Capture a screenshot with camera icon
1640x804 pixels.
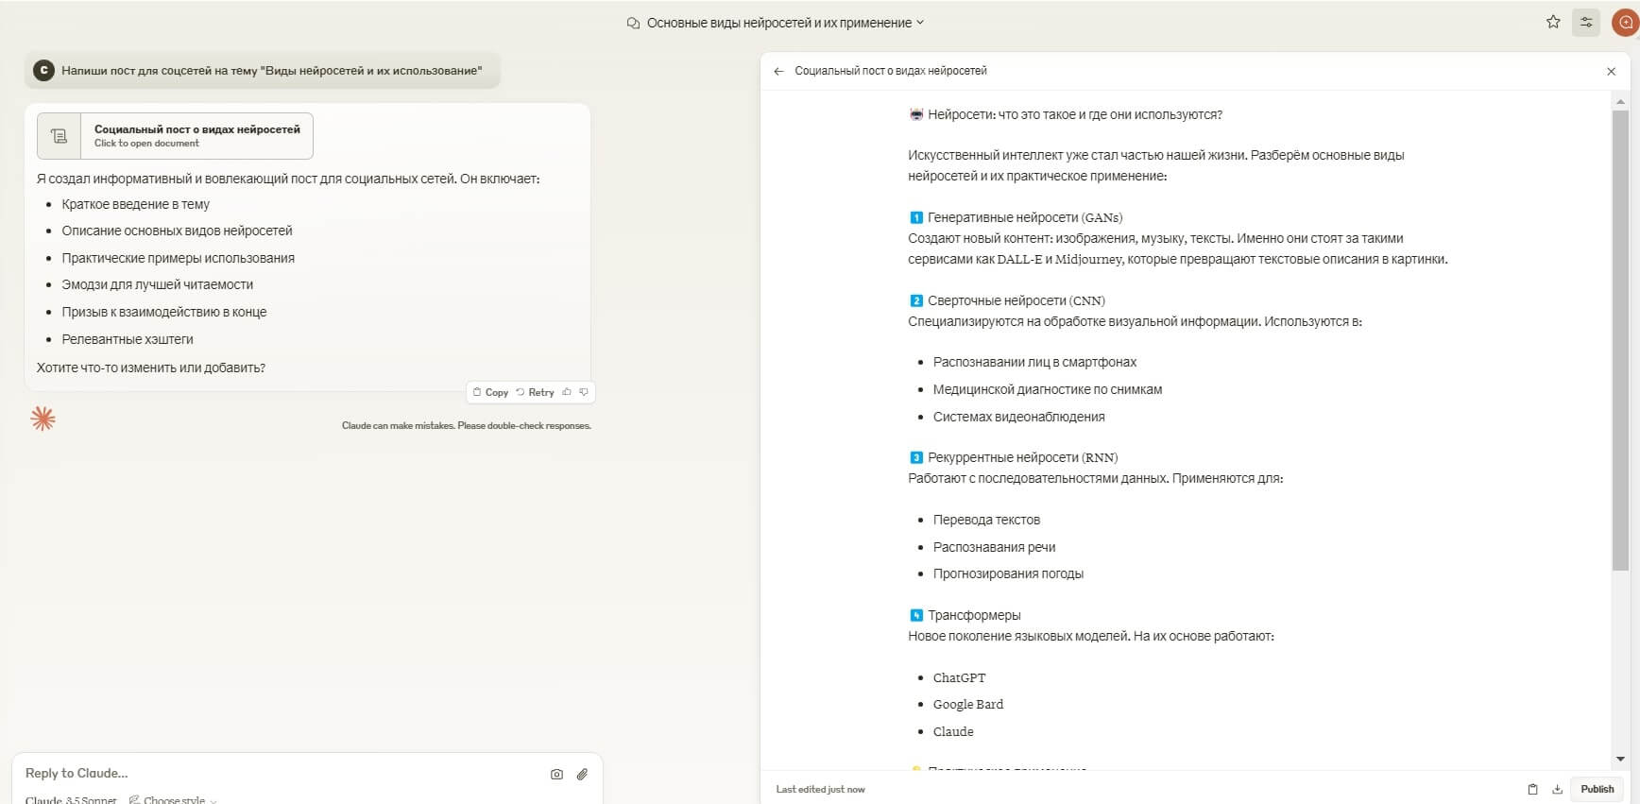(556, 774)
